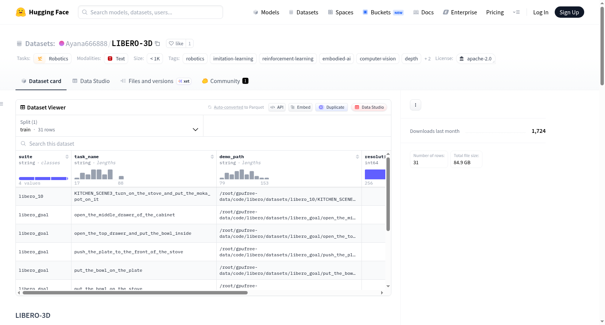Select the Text modality tag
The image size is (605, 325).
116,59
